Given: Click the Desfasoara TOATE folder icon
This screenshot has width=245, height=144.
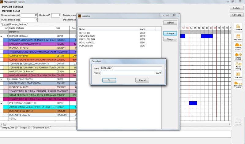Looking at the screenshot, I should tap(238, 85).
